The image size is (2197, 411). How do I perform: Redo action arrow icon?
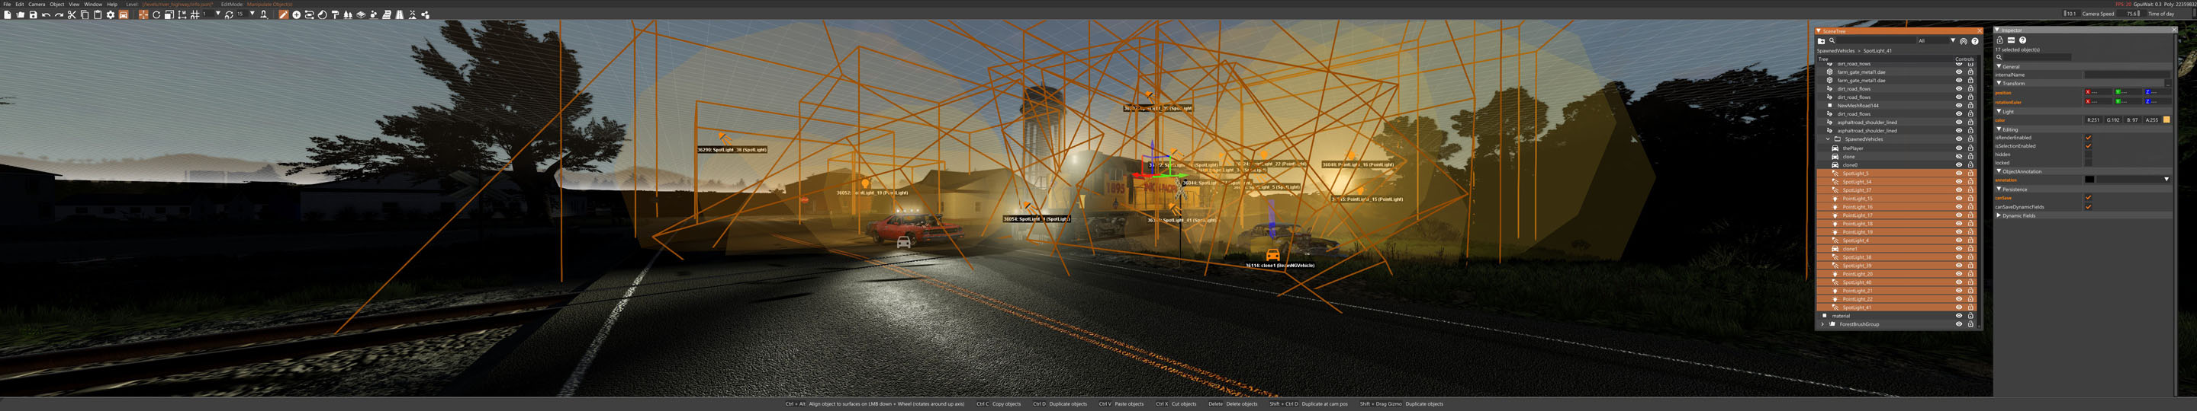click(59, 14)
